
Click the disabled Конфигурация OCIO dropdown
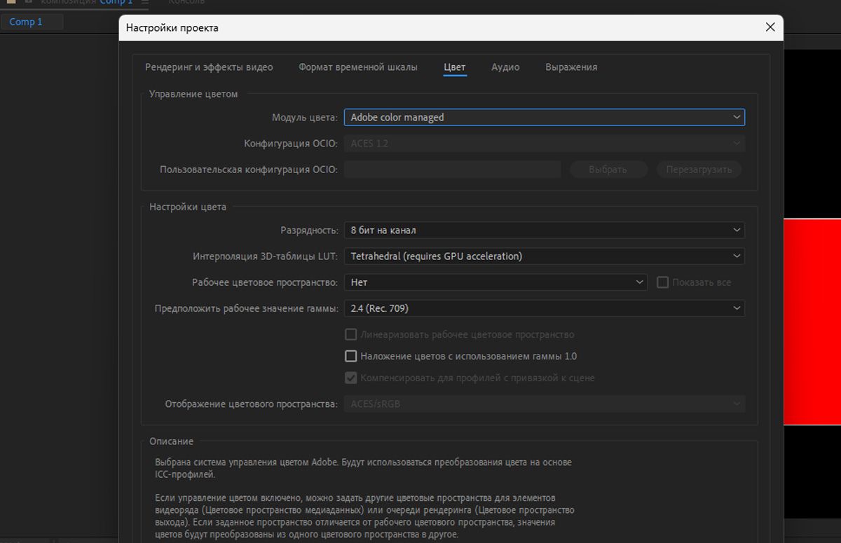(x=545, y=144)
